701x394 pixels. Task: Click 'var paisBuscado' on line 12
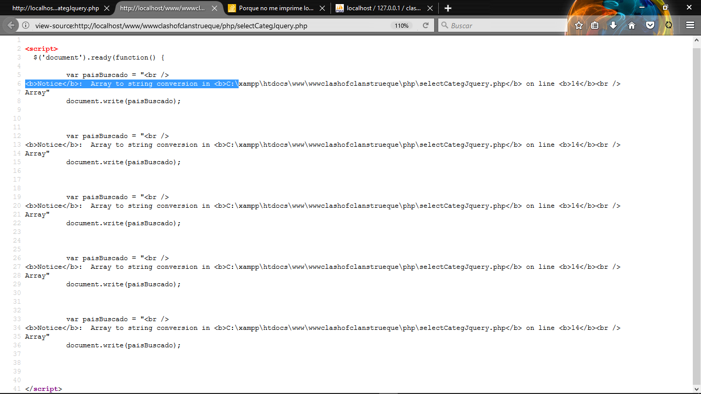click(97, 136)
